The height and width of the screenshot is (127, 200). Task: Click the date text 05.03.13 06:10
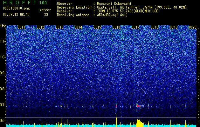coord(16,15)
